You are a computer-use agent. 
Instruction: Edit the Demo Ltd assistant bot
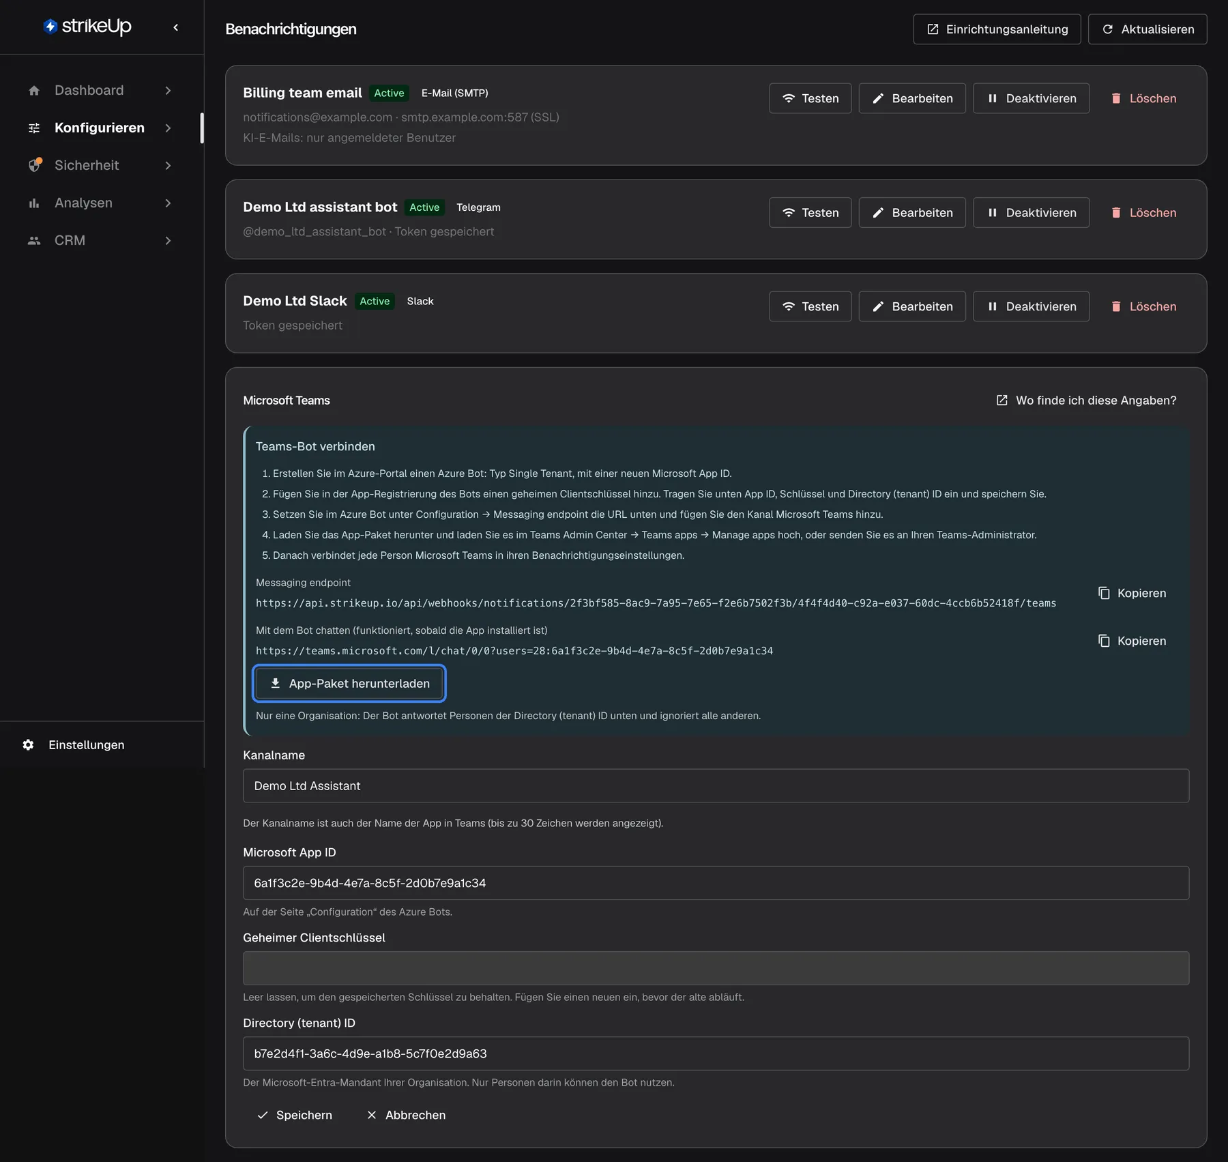point(912,213)
